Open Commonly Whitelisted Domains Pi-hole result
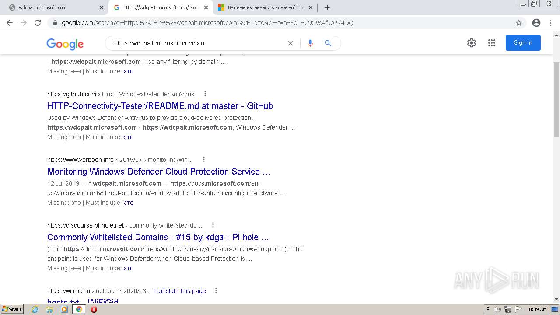 [158, 237]
